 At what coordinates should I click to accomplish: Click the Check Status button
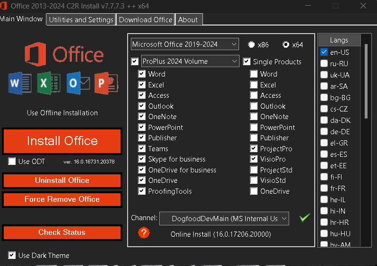point(62,232)
